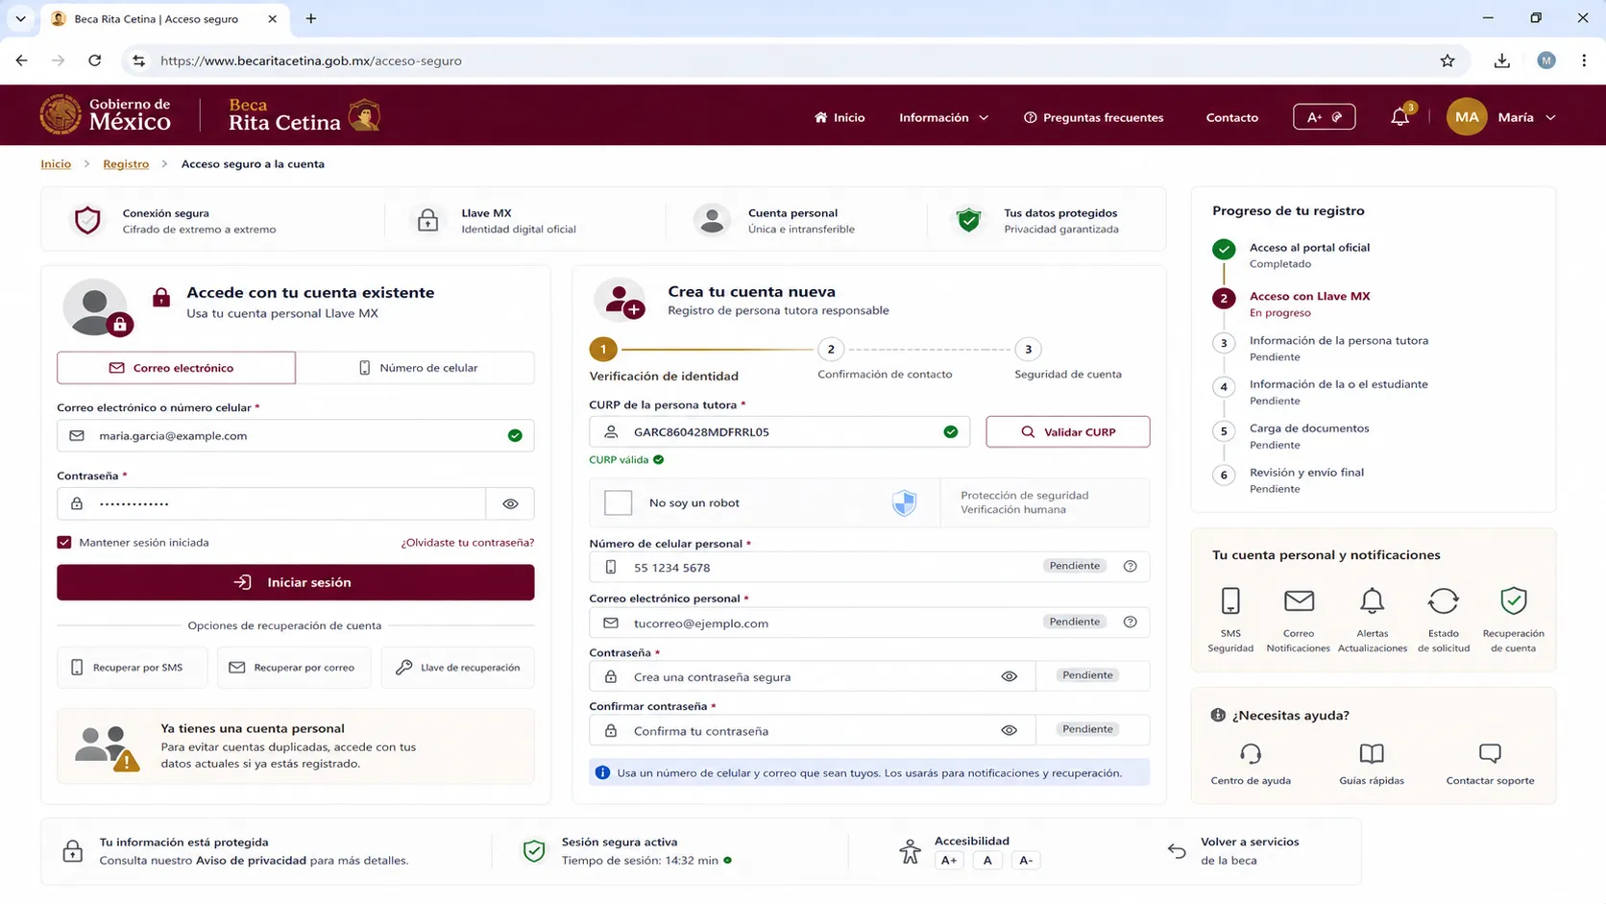Click the CURP de la persona tutora field
1606x904 pixels.
(x=779, y=431)
